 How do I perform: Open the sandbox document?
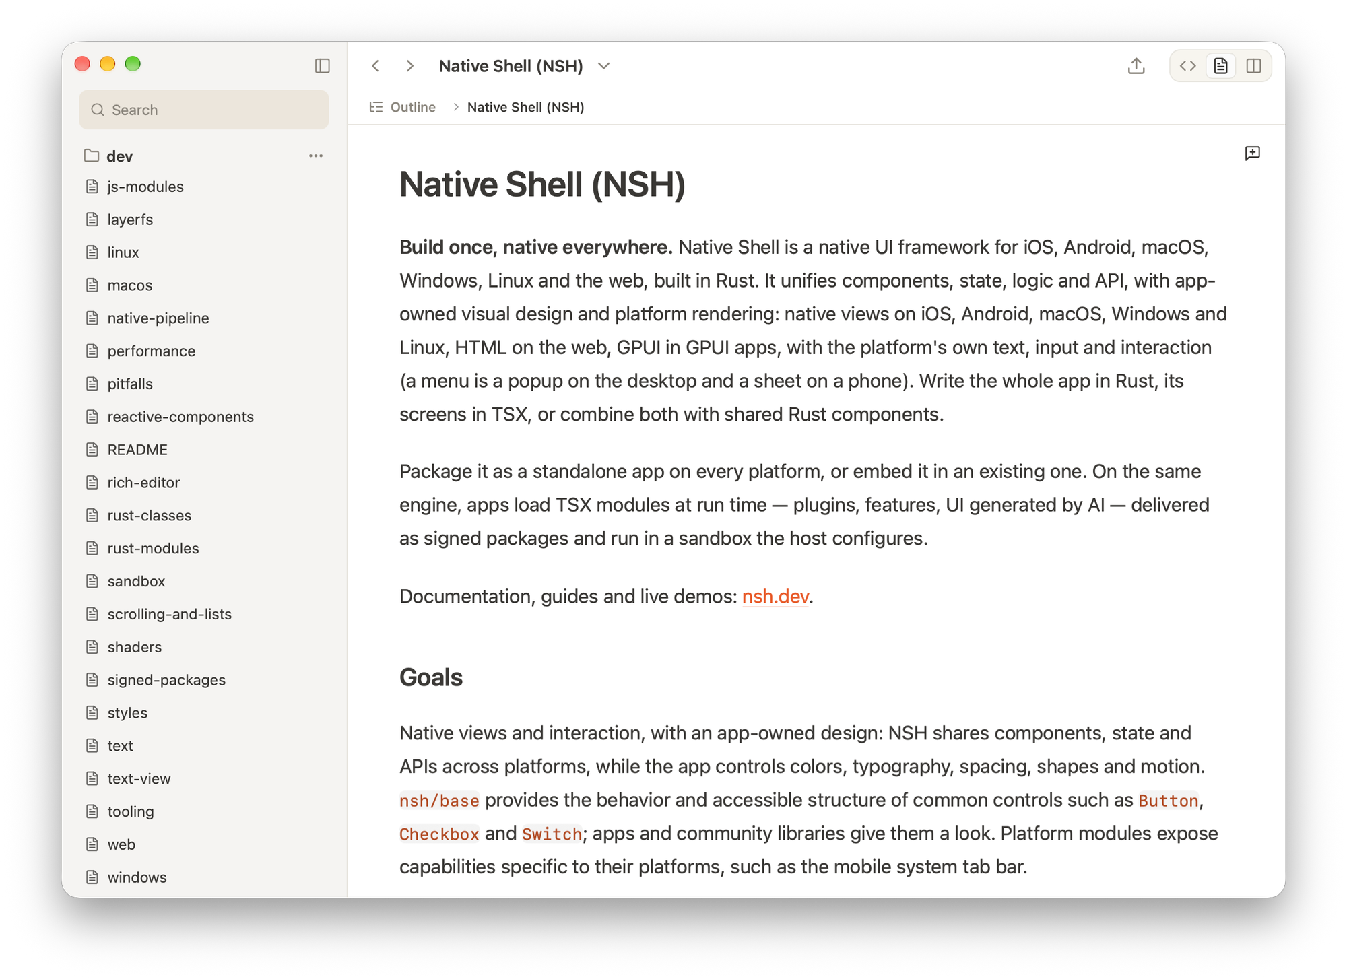204,581
